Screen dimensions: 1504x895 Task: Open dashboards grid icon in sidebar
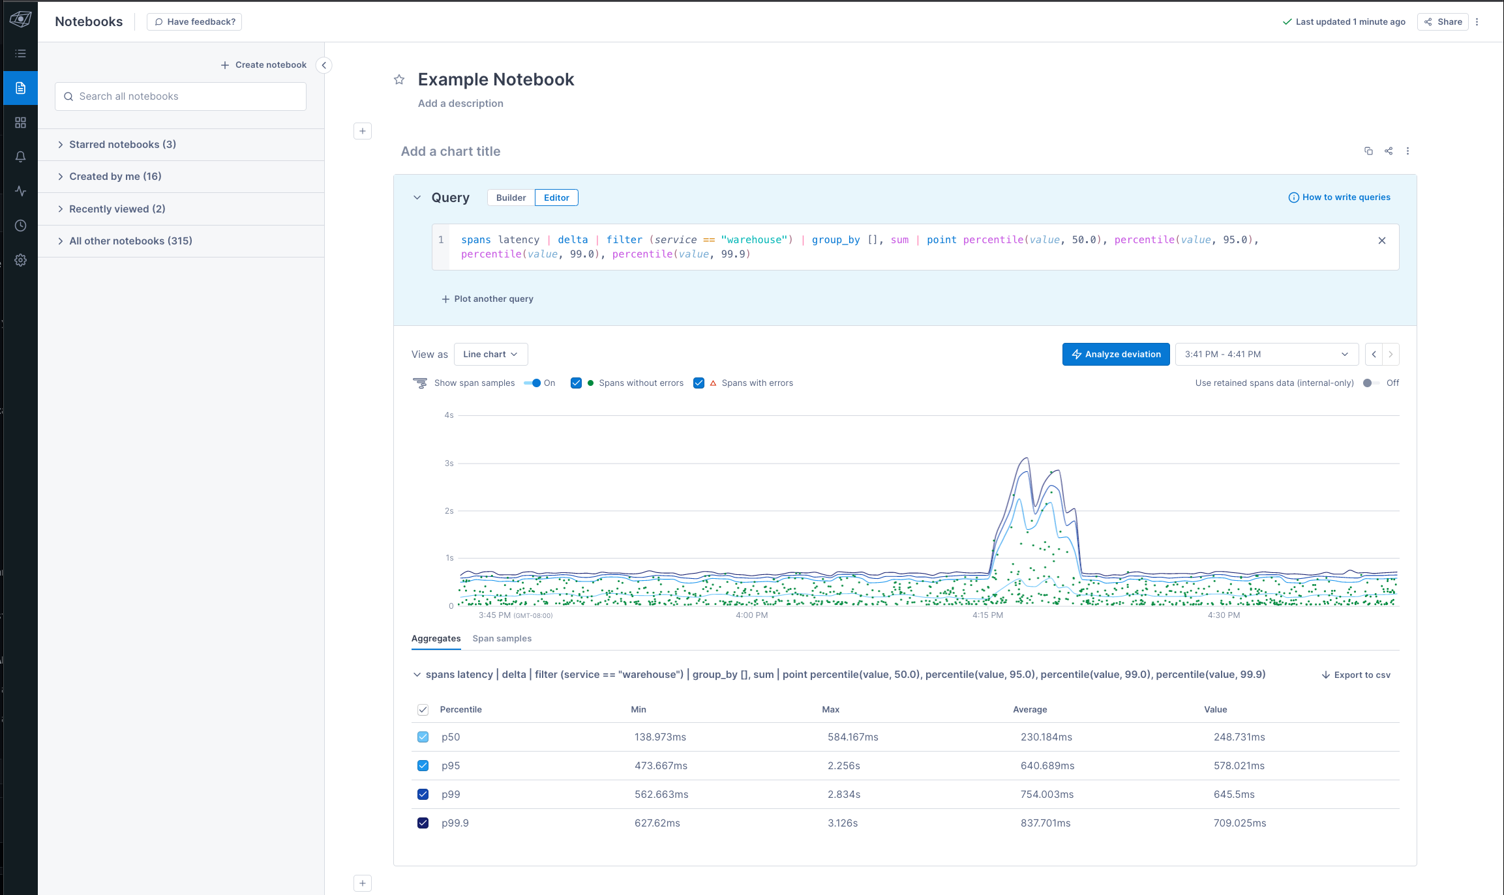20,123
